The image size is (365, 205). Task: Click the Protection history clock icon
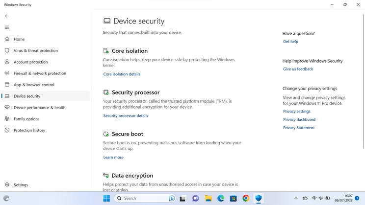pyautogui.click(x=7, y=130)
